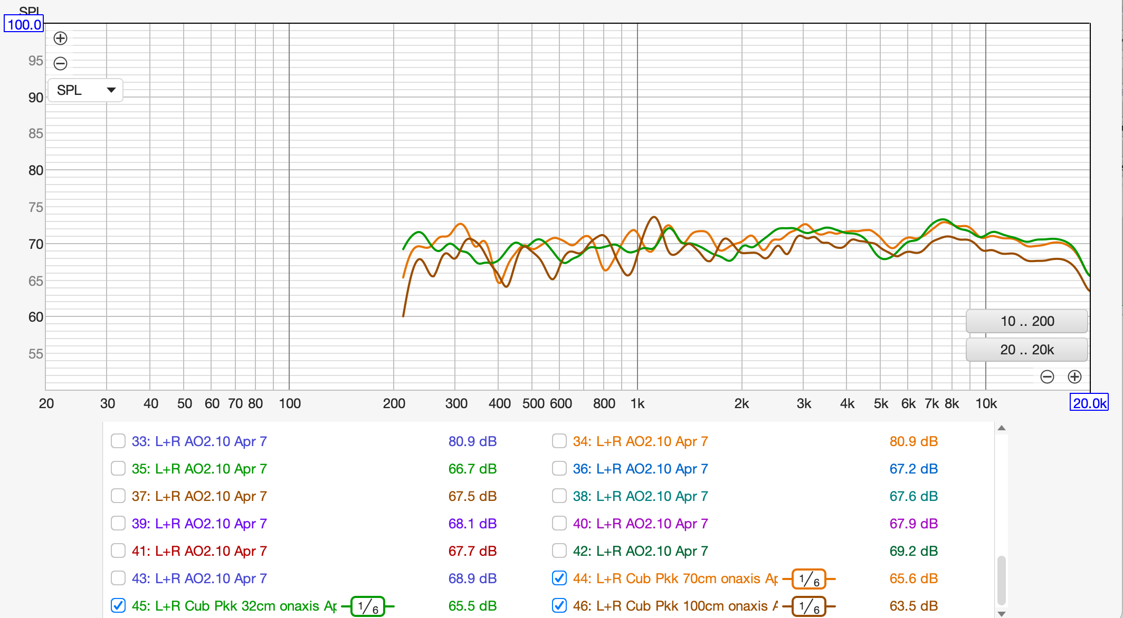The image size is (1123, 618).
Task: Open the SPL axis type dropdown
Action: [85, 90]
